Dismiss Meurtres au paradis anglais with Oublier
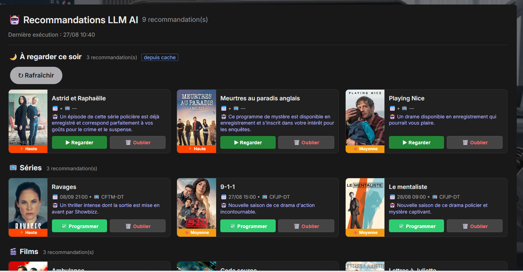 point(306,143)
